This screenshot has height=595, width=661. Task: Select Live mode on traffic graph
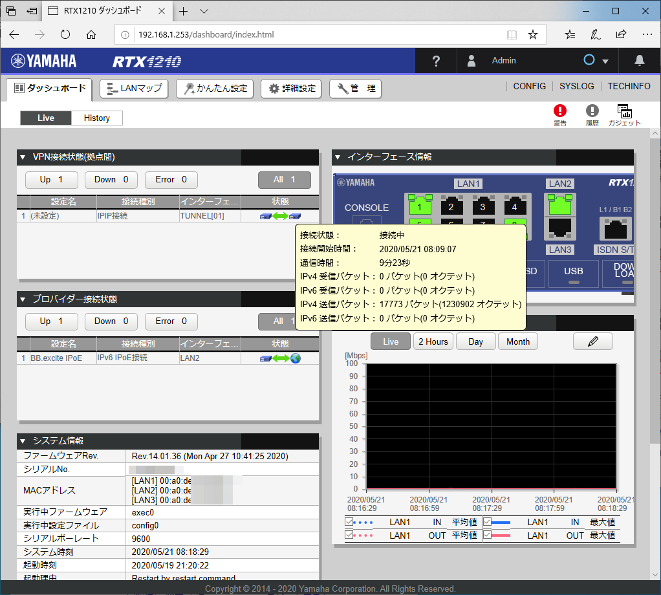click(391, 341)
